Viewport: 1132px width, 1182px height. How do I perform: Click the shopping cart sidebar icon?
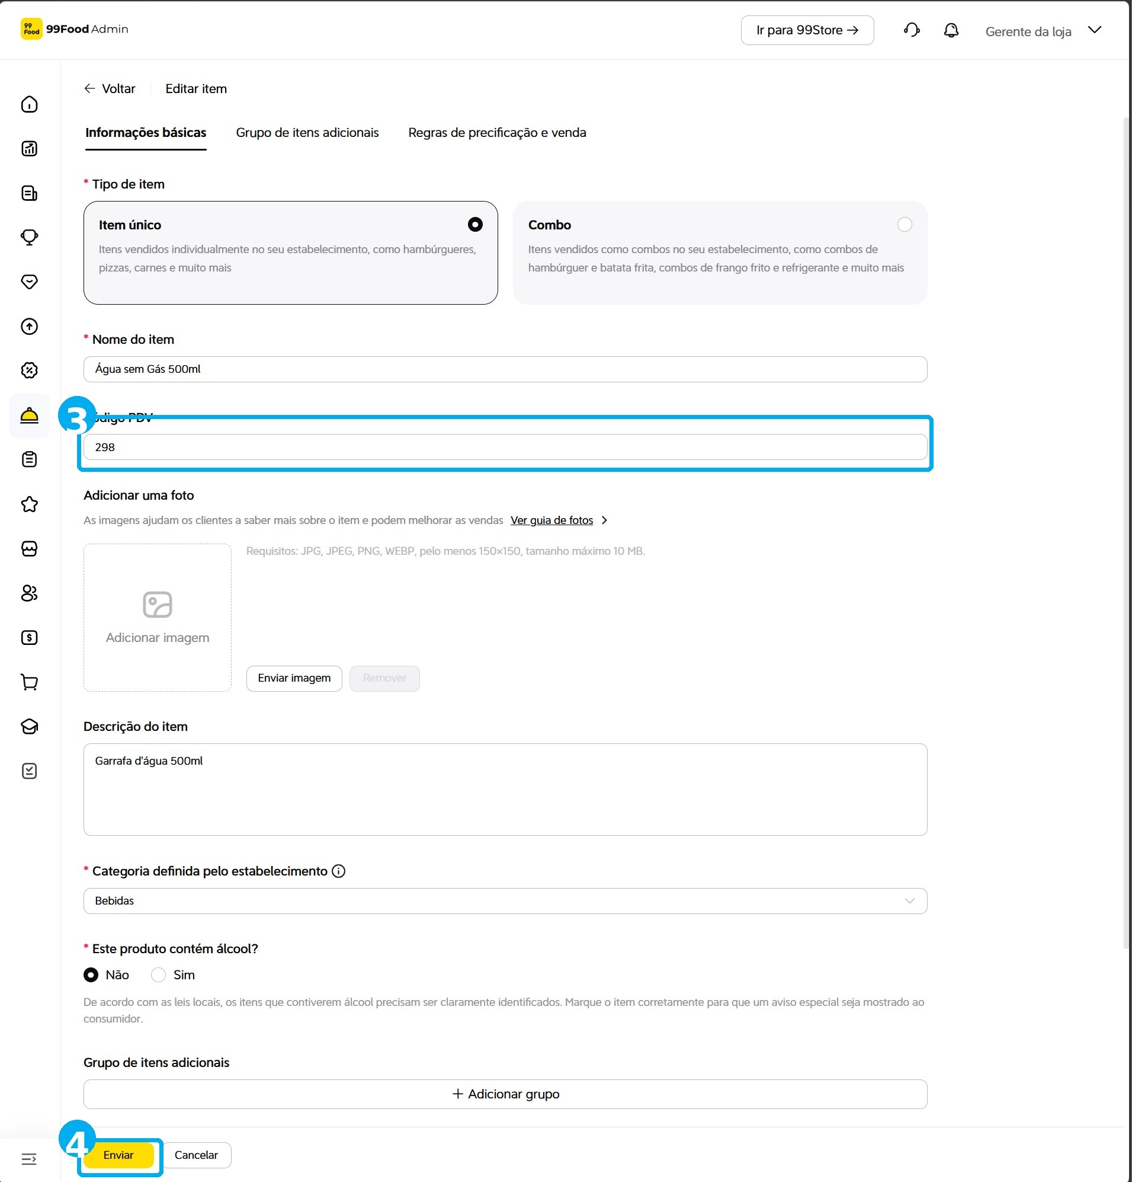pos(29,682)
